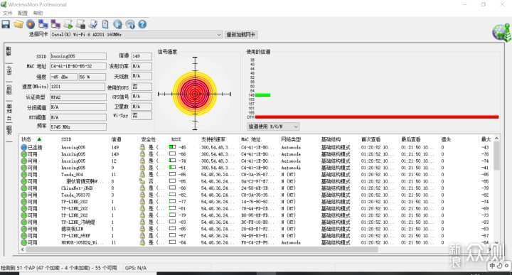Sort by the 网络类型 column header

291,139
